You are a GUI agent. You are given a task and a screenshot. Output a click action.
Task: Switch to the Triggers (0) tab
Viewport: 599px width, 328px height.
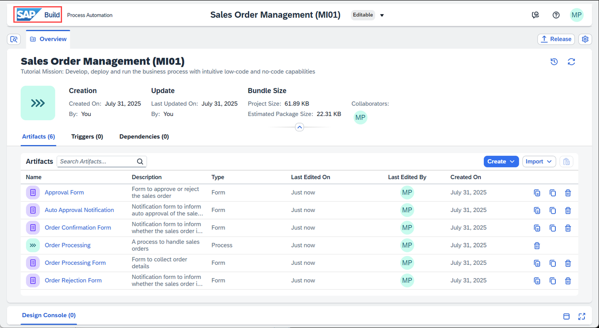pos(87,136)
